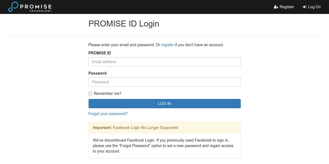The height and width of the screenshot is (164, 329).
Task: Click the bold Password field label
Action: click(97, 73)
